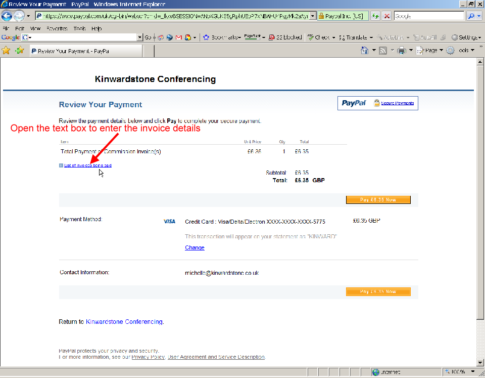Click the Internet zone globe in status bar
The width and height of the screenshot is (485, 378).
[x=376, y=372]
